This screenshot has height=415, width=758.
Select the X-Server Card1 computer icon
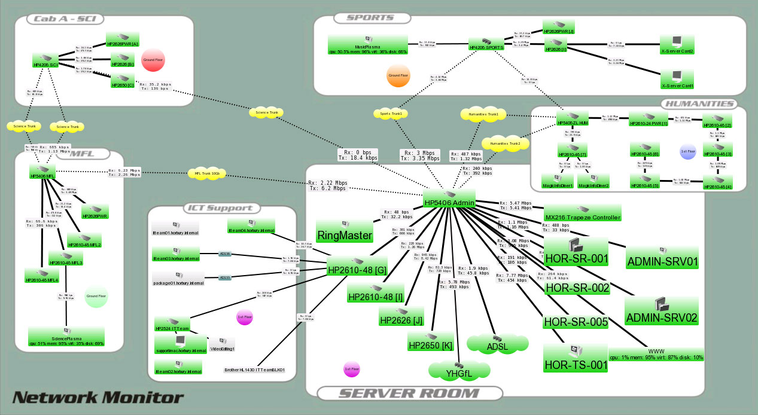pos(677,80)
